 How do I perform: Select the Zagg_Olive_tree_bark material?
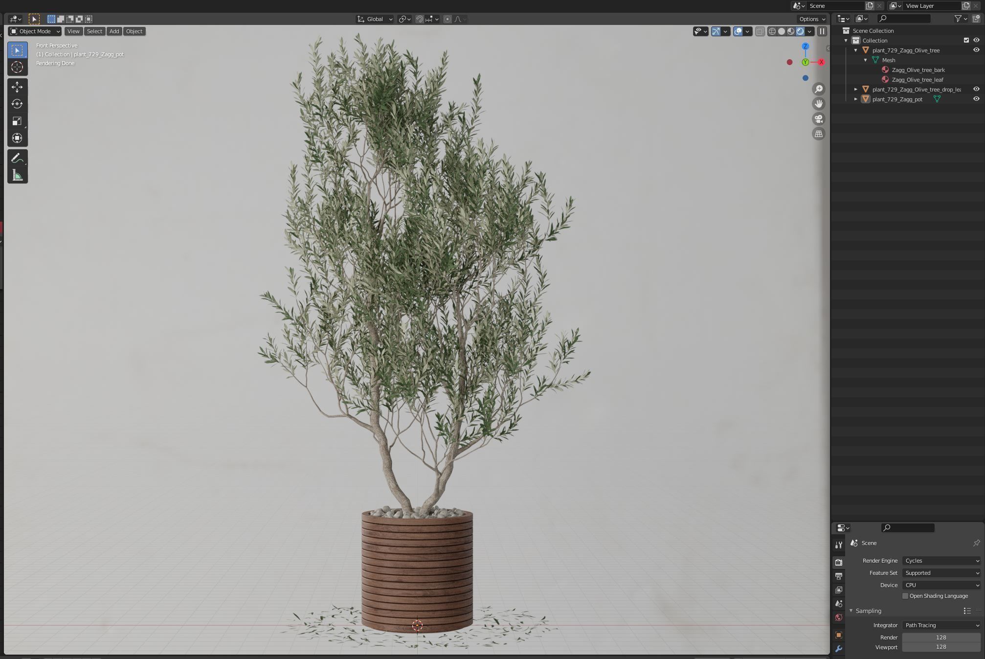[x=918, y=70]
